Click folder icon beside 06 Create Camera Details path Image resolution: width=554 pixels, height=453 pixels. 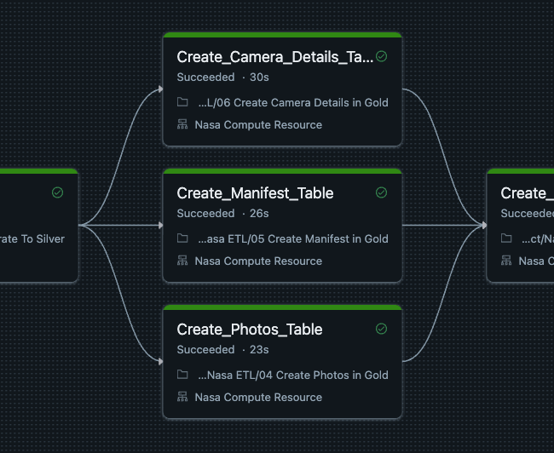pyautogui.click(x=182, y=102)
